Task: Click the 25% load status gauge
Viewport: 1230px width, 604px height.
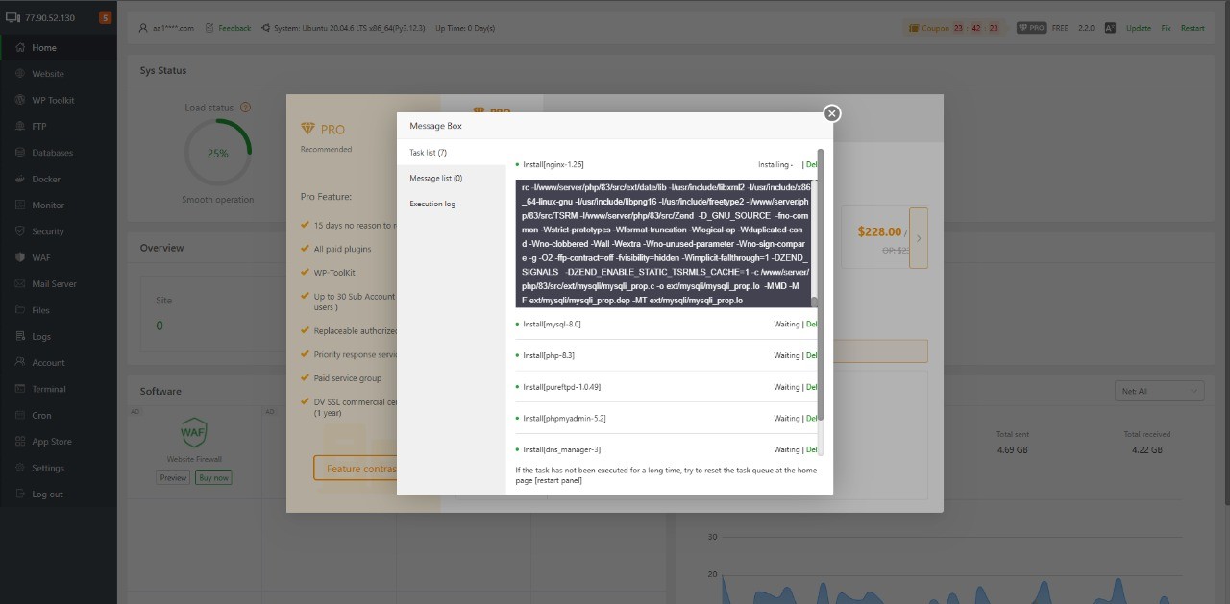Action: [x=218, y=153]
